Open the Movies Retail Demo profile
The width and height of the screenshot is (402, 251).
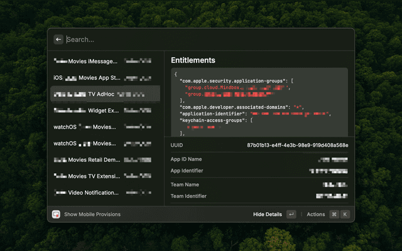click(104, 159)
